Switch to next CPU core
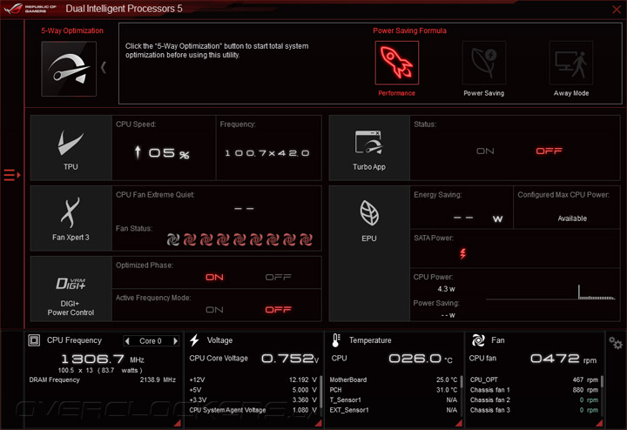The height and width of the screenshot is (430, 627). 175,341
